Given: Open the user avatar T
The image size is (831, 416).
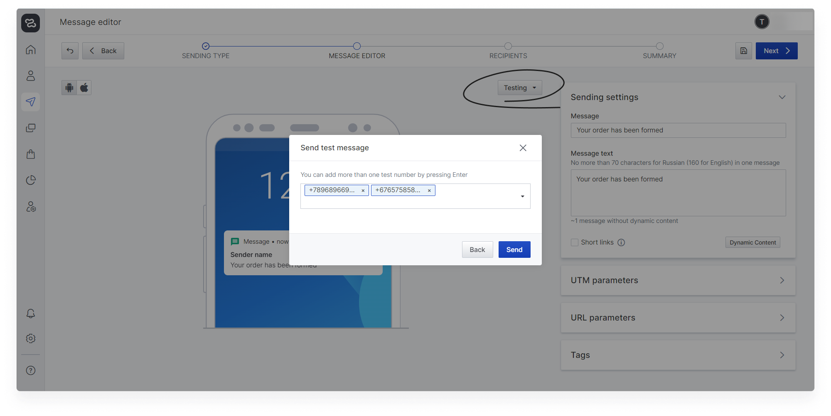Looking at the screenshot, I should point(762,22).
